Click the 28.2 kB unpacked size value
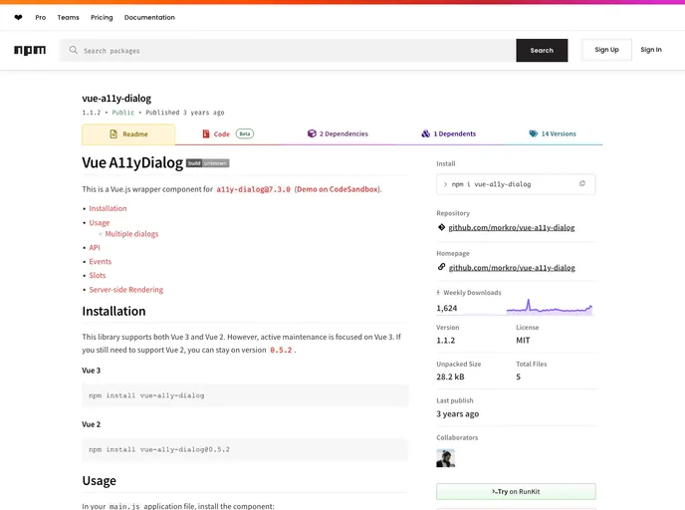 (450, 377)
